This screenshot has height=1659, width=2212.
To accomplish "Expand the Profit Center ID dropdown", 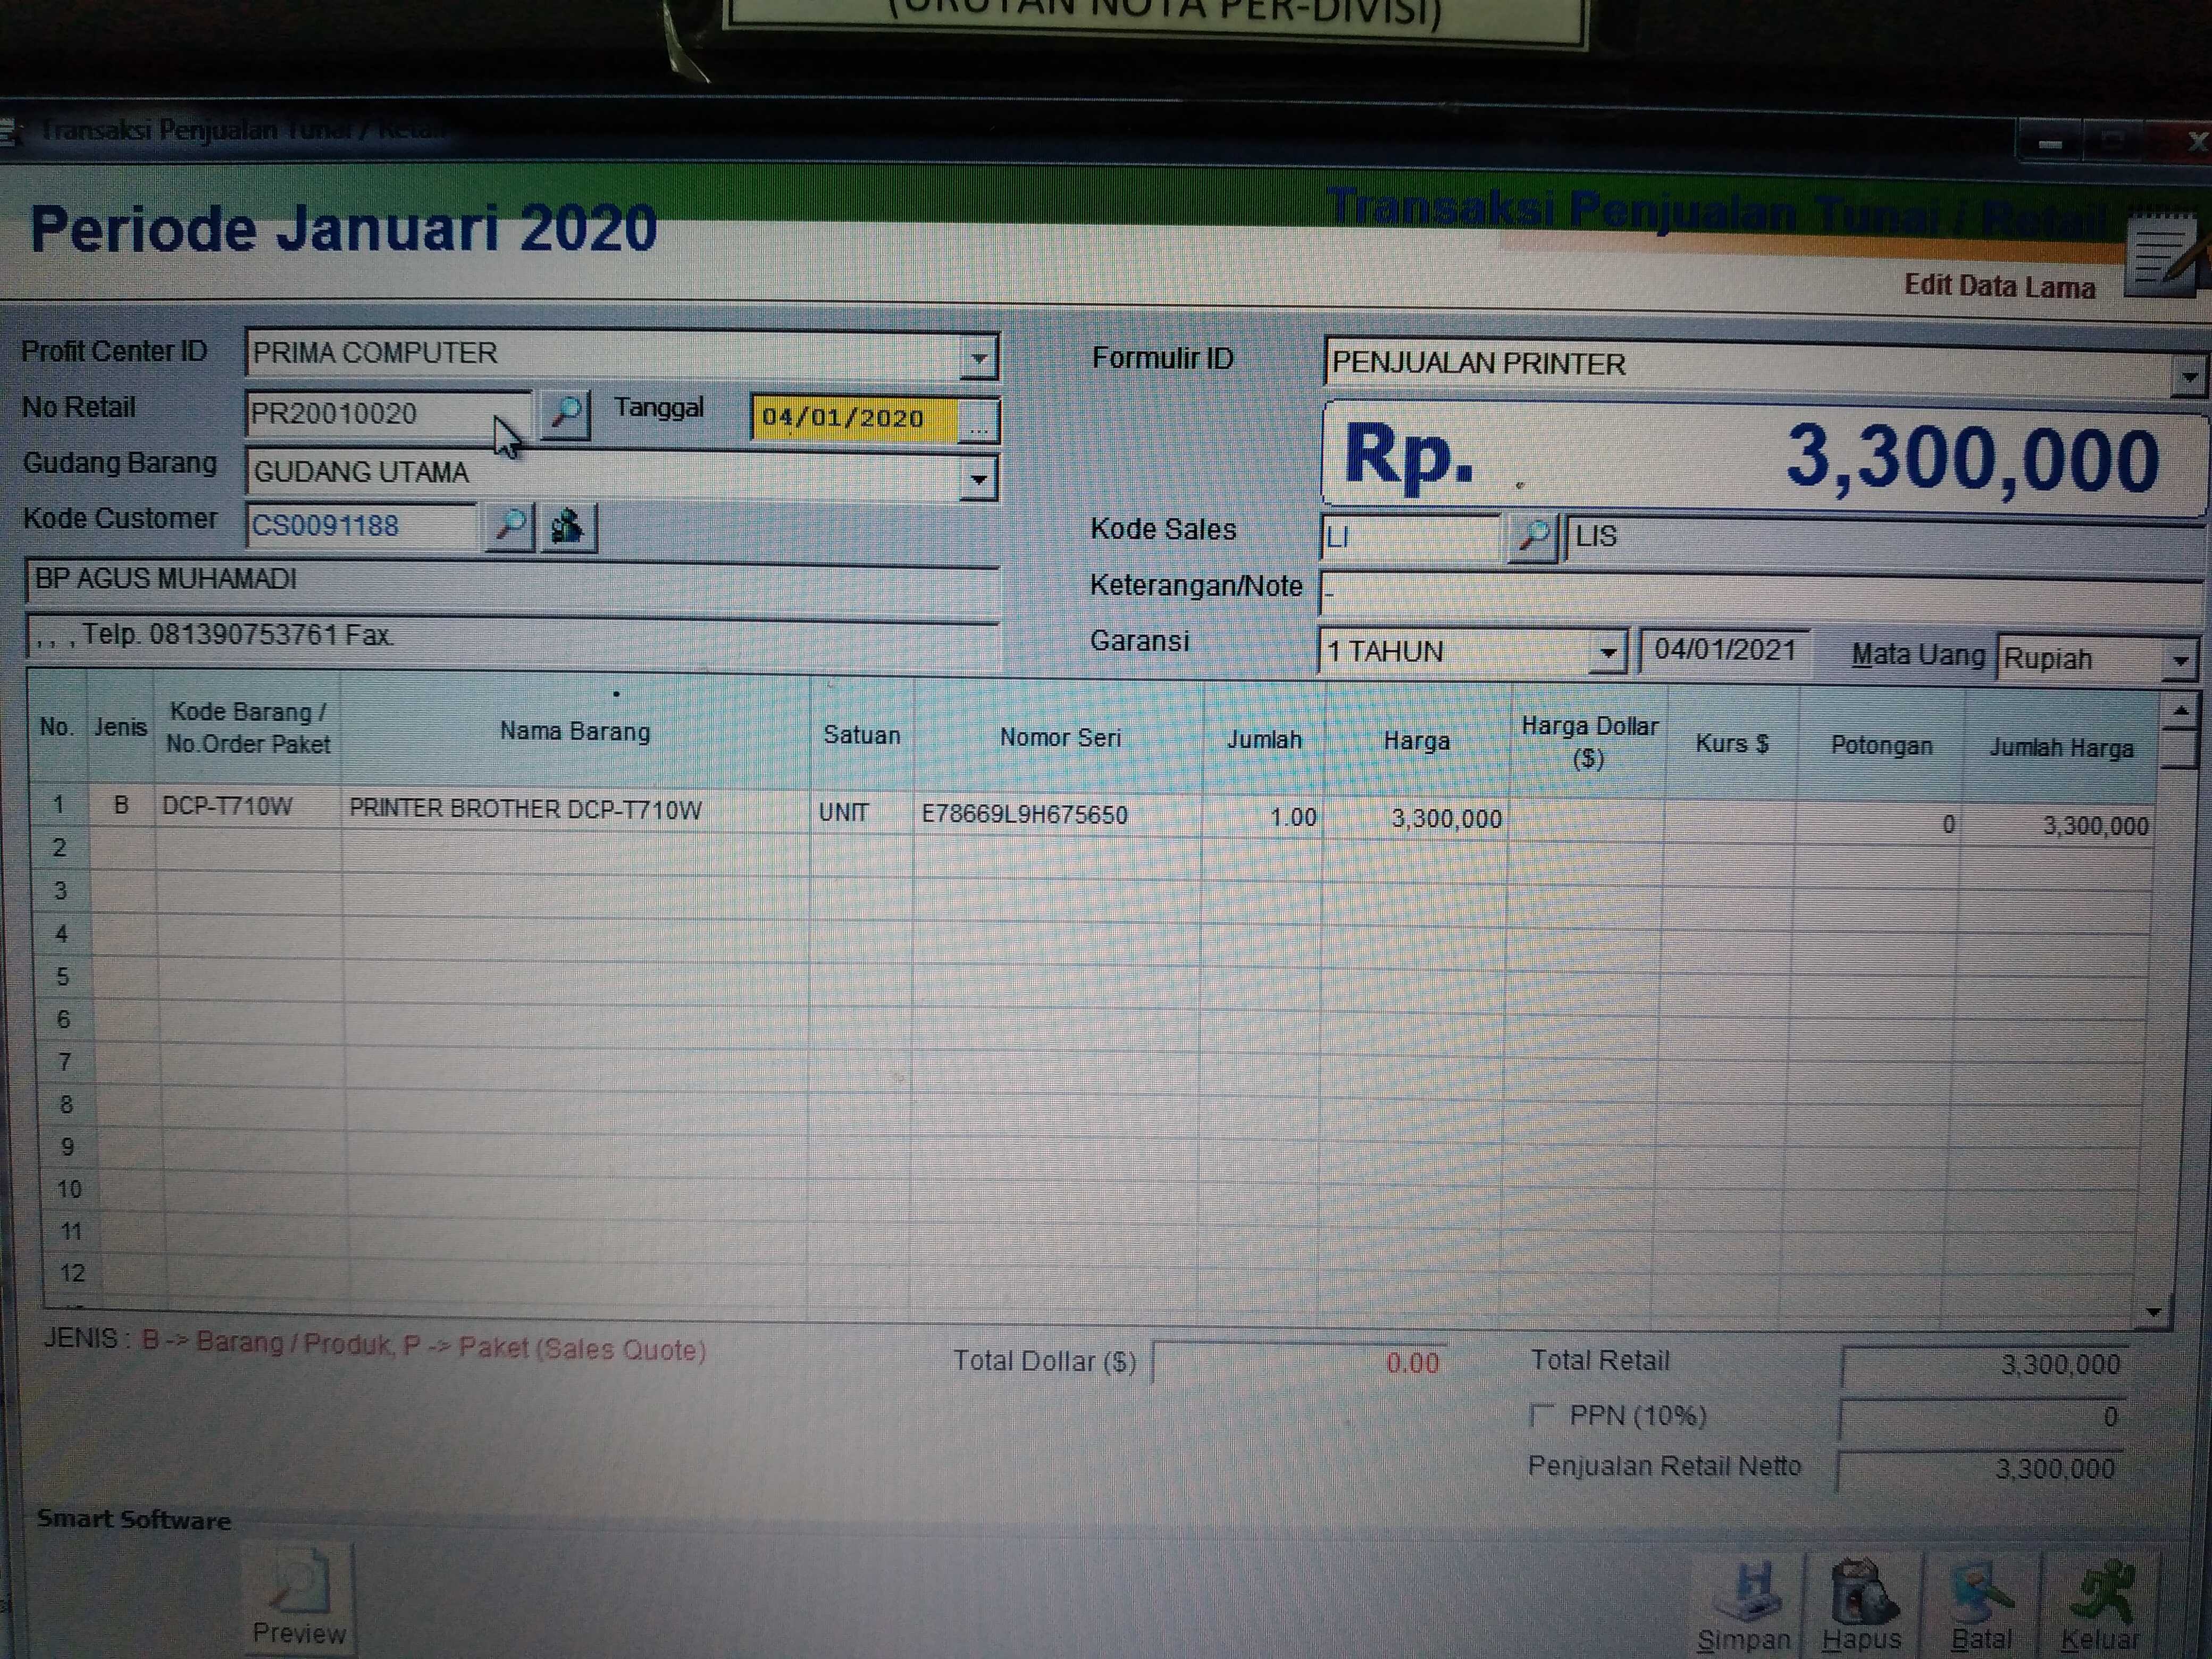I will click(x=979, y=357).
